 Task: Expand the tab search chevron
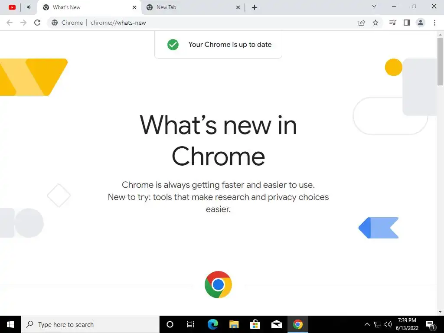(x=374, y=6)
